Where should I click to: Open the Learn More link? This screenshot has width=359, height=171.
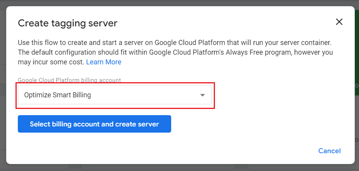tap(103, 62)
